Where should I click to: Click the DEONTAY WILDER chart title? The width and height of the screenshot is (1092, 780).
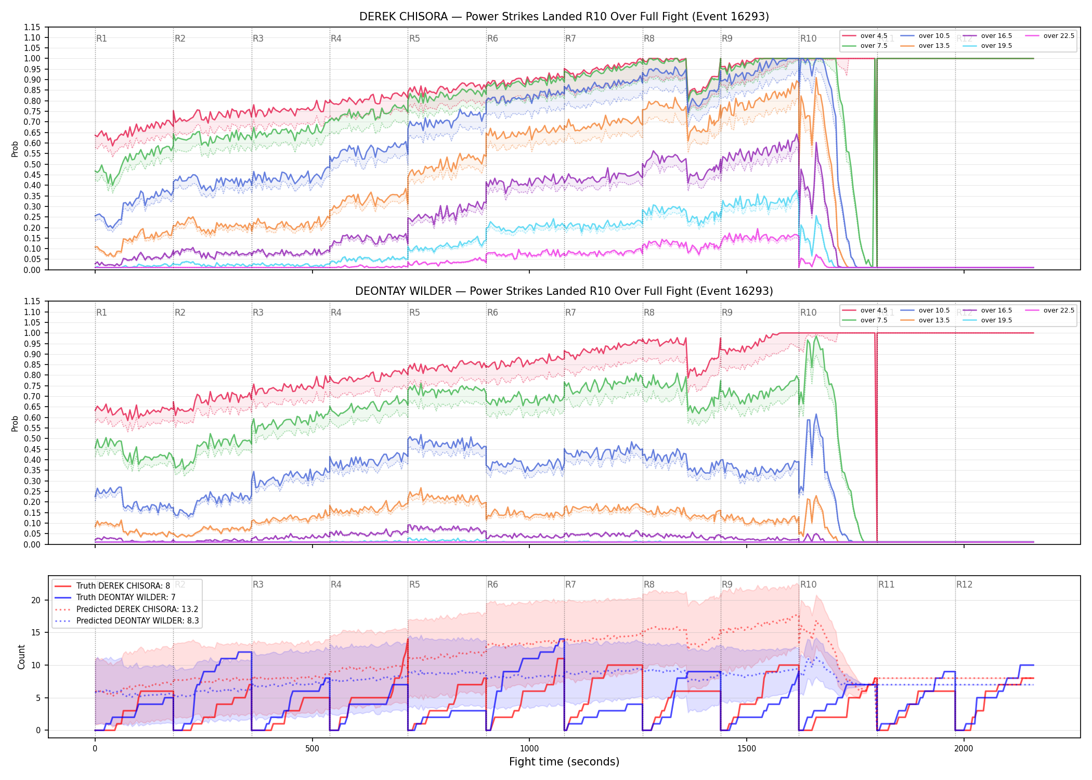[564, 291]
